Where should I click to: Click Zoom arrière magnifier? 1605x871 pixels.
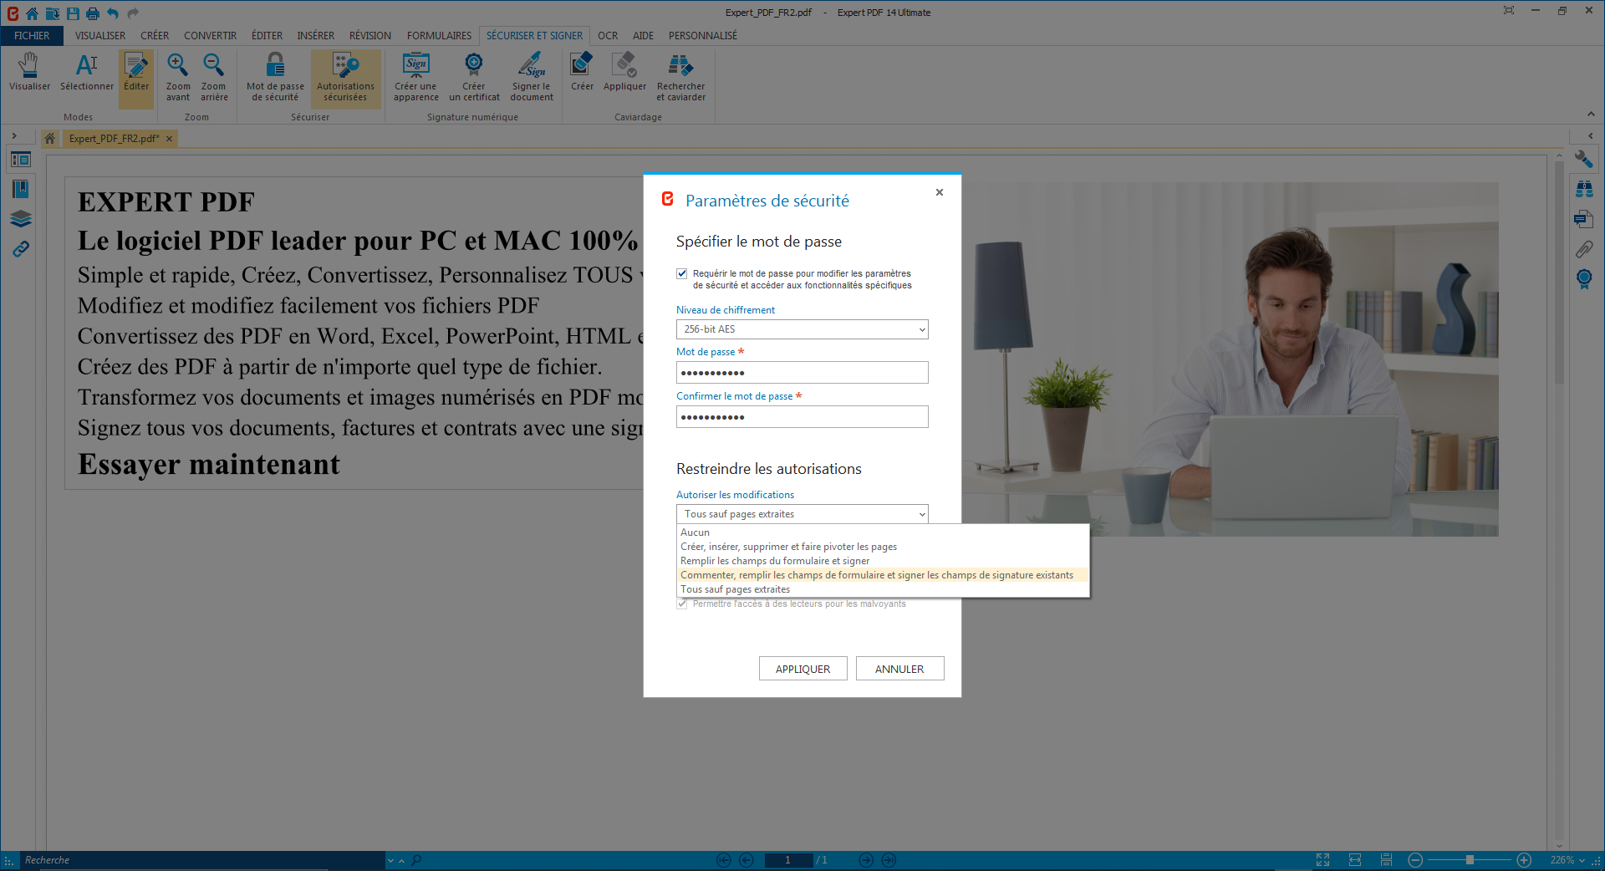click(x=214, y=78)
